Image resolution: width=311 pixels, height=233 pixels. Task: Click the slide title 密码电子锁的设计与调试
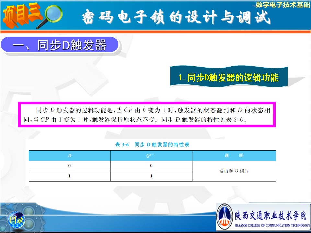[176, 18]
